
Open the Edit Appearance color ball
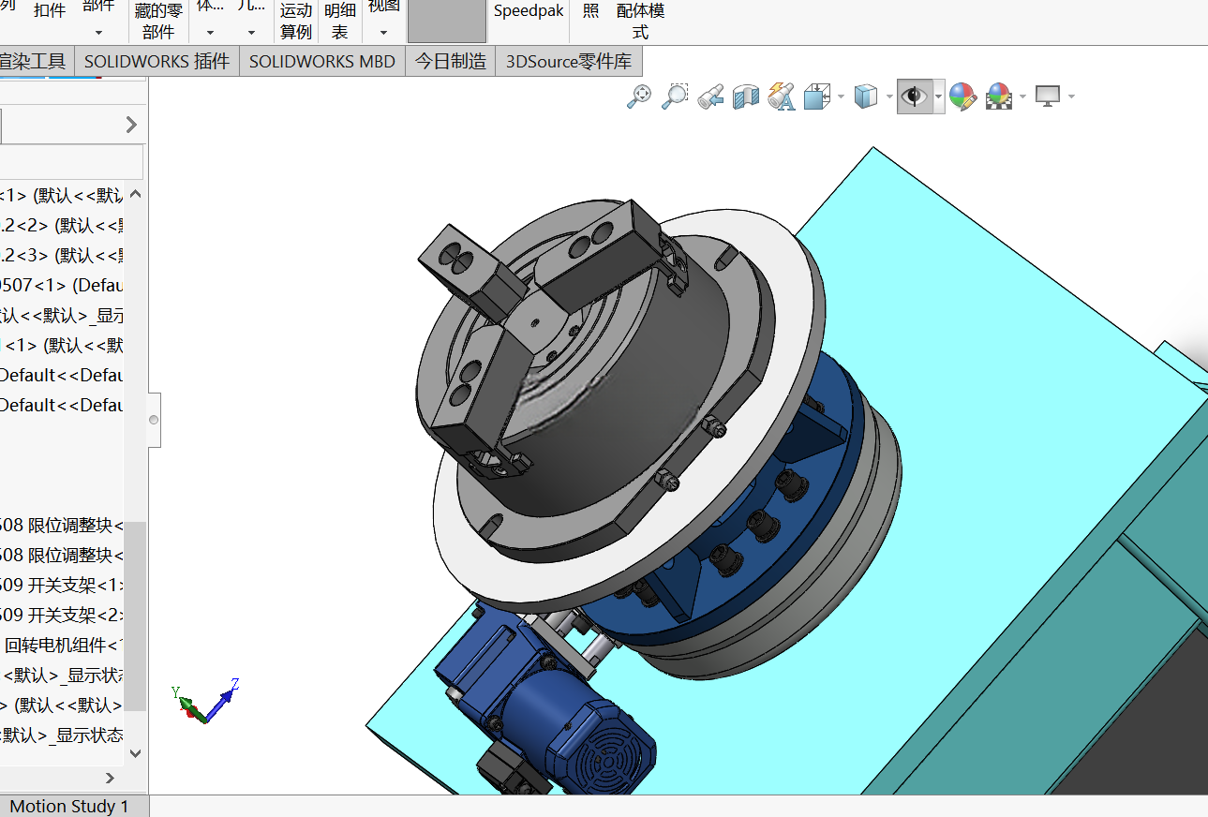[962, 97]
